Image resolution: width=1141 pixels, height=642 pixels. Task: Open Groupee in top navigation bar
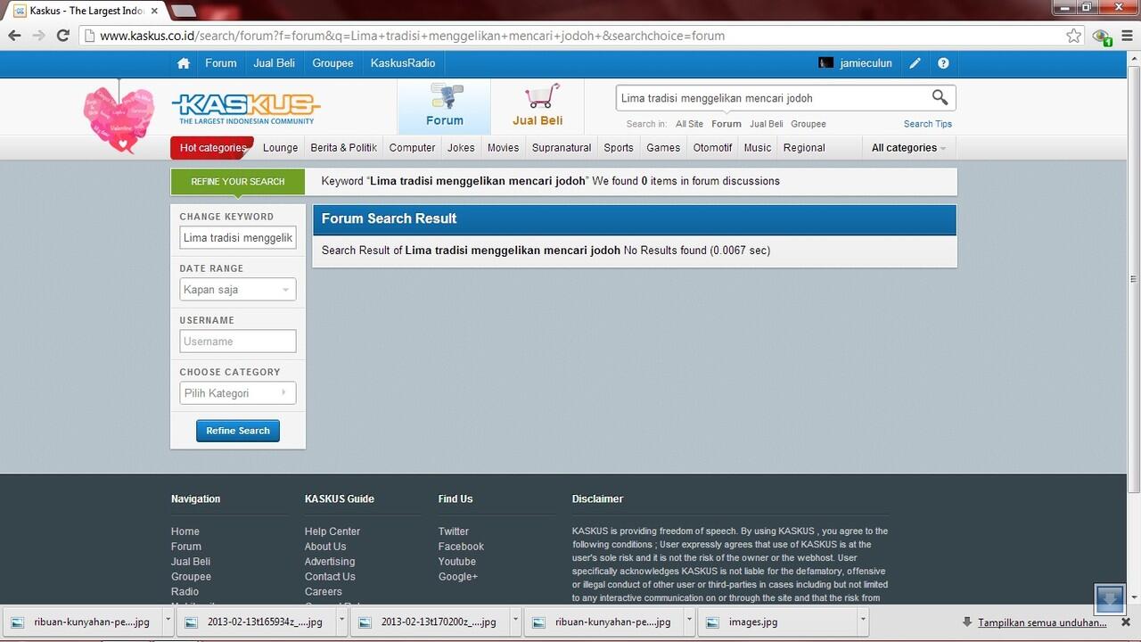click(332, 63)
